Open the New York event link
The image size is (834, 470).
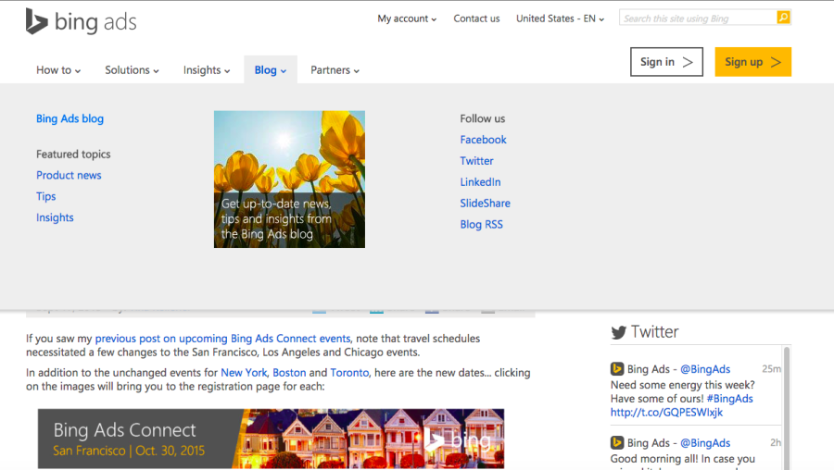(244, 373)
